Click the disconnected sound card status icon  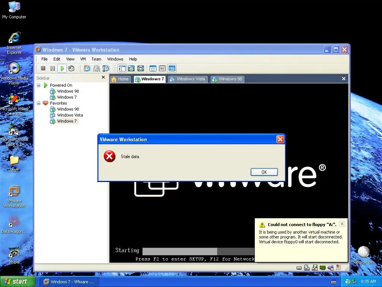tap(331, 268)
